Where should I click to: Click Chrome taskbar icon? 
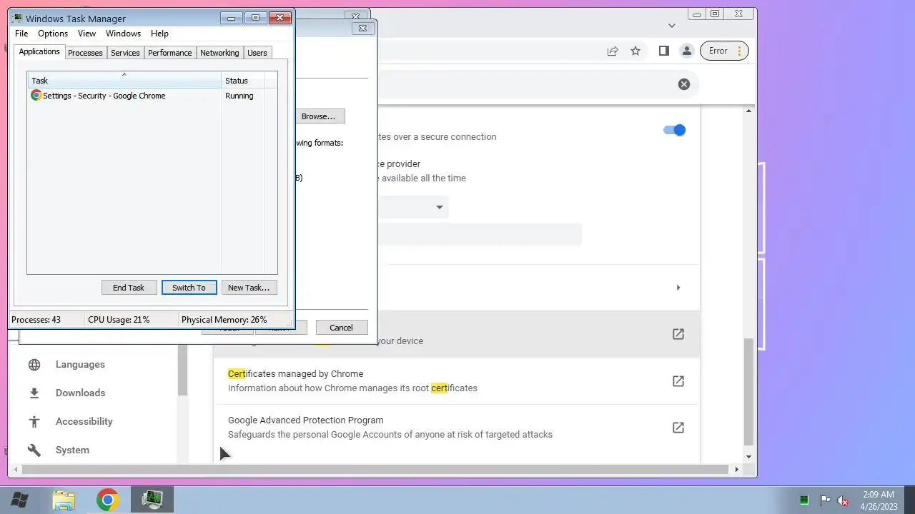point(108,500)
